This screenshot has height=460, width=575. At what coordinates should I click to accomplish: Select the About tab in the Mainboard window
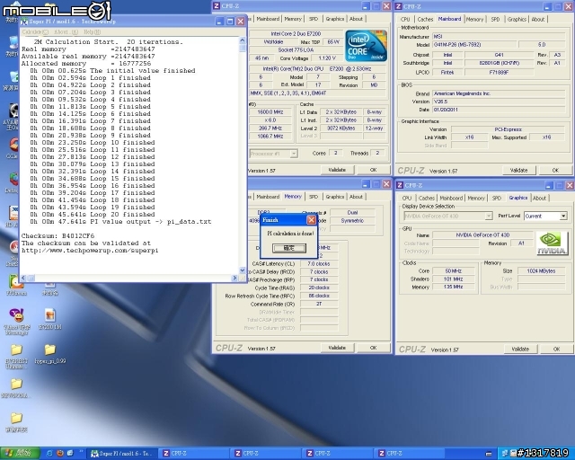pos(537,19)
